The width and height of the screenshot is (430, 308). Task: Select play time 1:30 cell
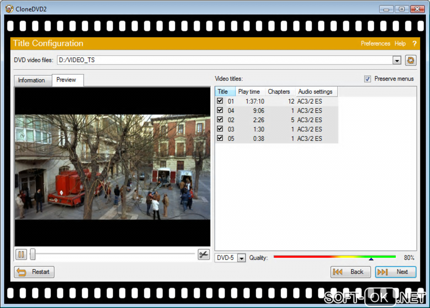258,129
